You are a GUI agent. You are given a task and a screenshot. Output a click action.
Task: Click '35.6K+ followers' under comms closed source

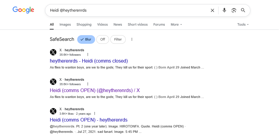pyautogui.click(x=70, y=55)
